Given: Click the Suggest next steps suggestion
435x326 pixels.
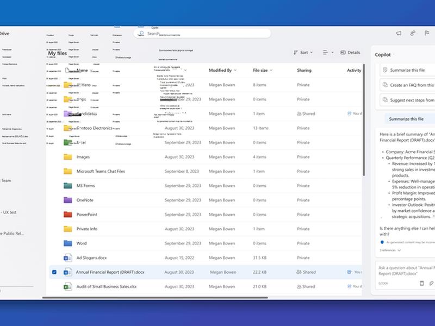Looking at the screenshot, I should tap(407, 100).
